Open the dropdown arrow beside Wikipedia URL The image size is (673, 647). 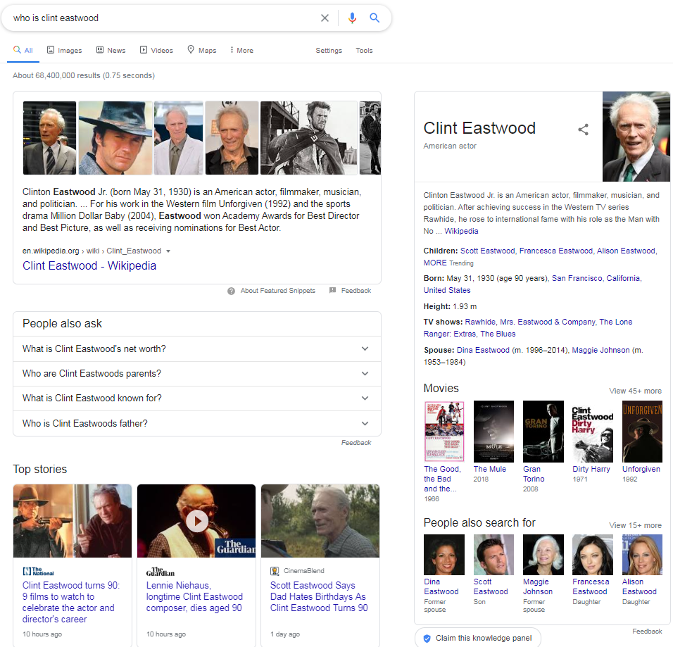point(168,251)
